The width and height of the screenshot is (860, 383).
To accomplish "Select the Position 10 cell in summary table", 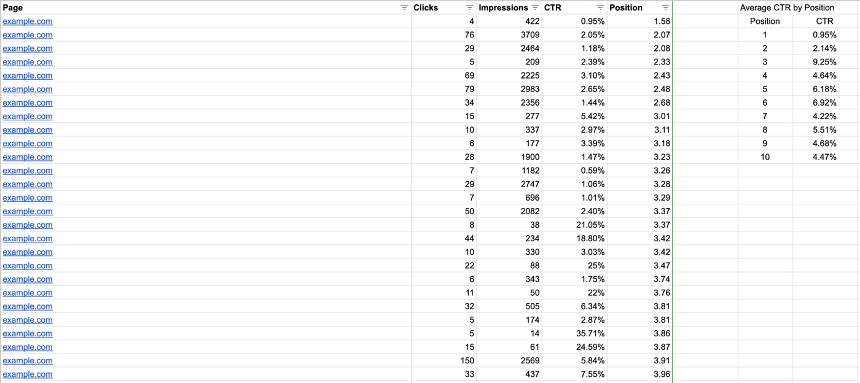I will tap(765, 157).
